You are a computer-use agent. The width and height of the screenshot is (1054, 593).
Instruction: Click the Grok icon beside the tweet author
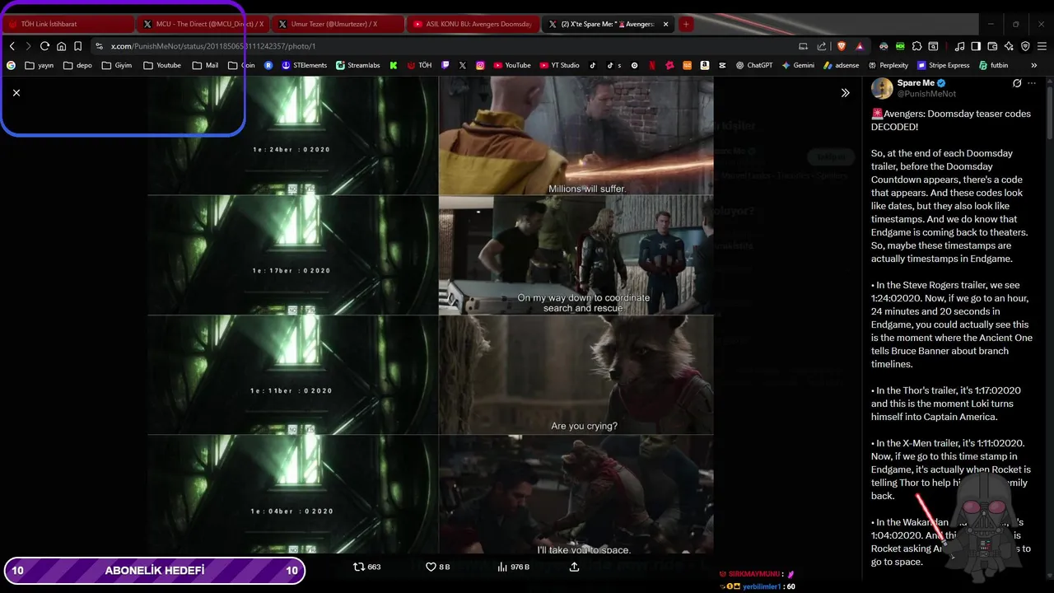pos(1017,83)
